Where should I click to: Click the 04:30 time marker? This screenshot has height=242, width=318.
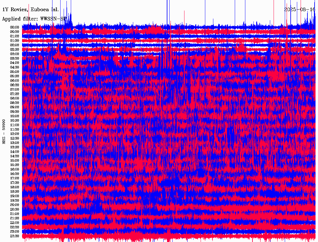coord(15,67)
